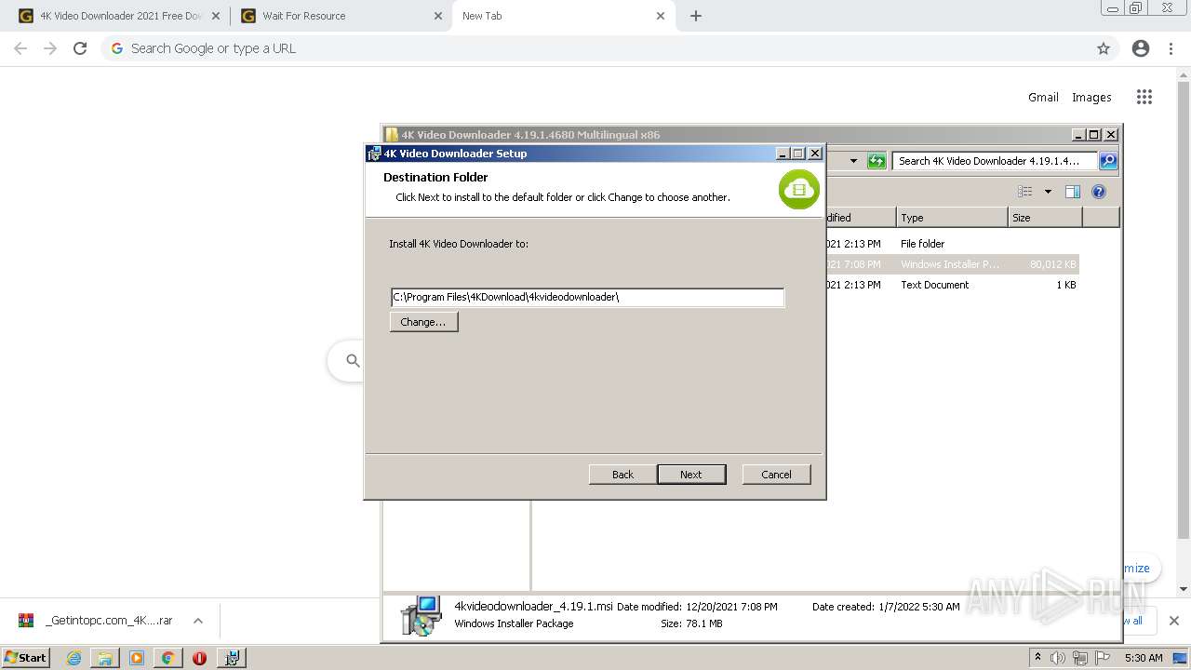This screenshot has width=1191, height=670.
Task: Click the Change... button for install folder
Action: click(x=423, y=322)
